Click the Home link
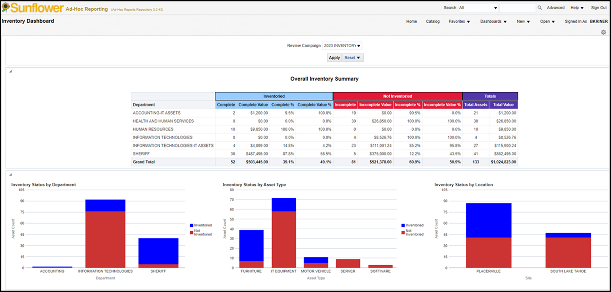The width and height of the screenshot is (611, 292). click(x=411, y=21)
